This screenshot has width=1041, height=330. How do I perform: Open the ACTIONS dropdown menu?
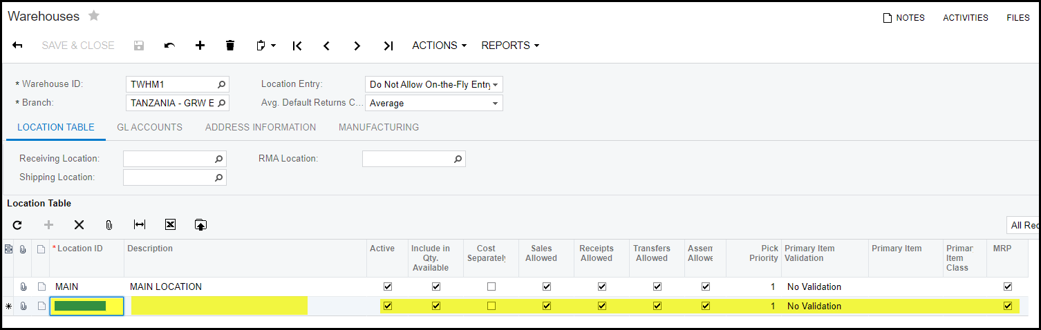[439, 46]
